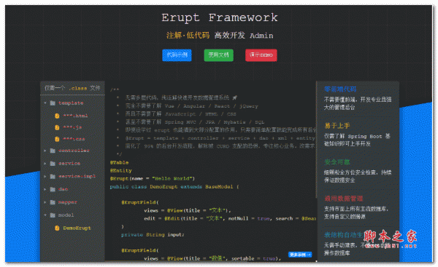This screenshot has height=267, width=438.
Task: Expand the controller folder arrow
Action: [45, 151]
